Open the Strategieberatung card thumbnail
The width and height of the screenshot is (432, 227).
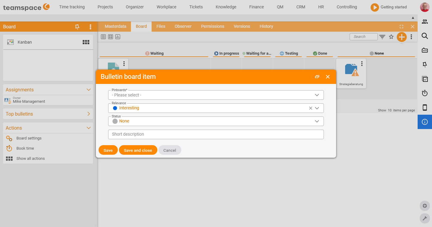(351, 70)
